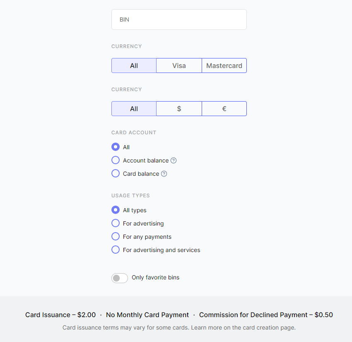Open Account balance help tooltip icon
This screenshot has height=342, width=352.
[174, 160]
